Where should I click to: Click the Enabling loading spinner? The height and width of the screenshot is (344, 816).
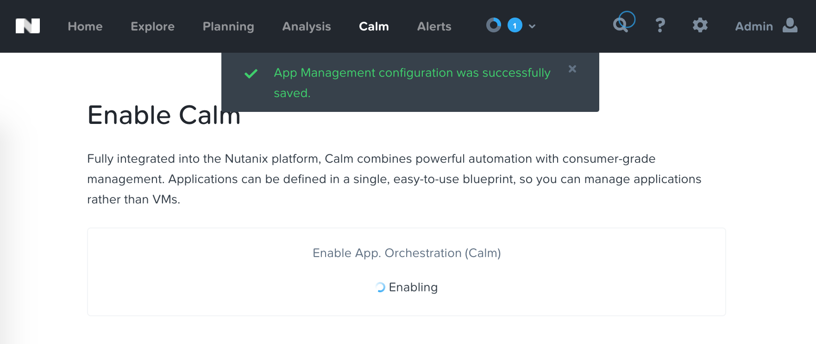pyautogui.click(x=380, y=288)
